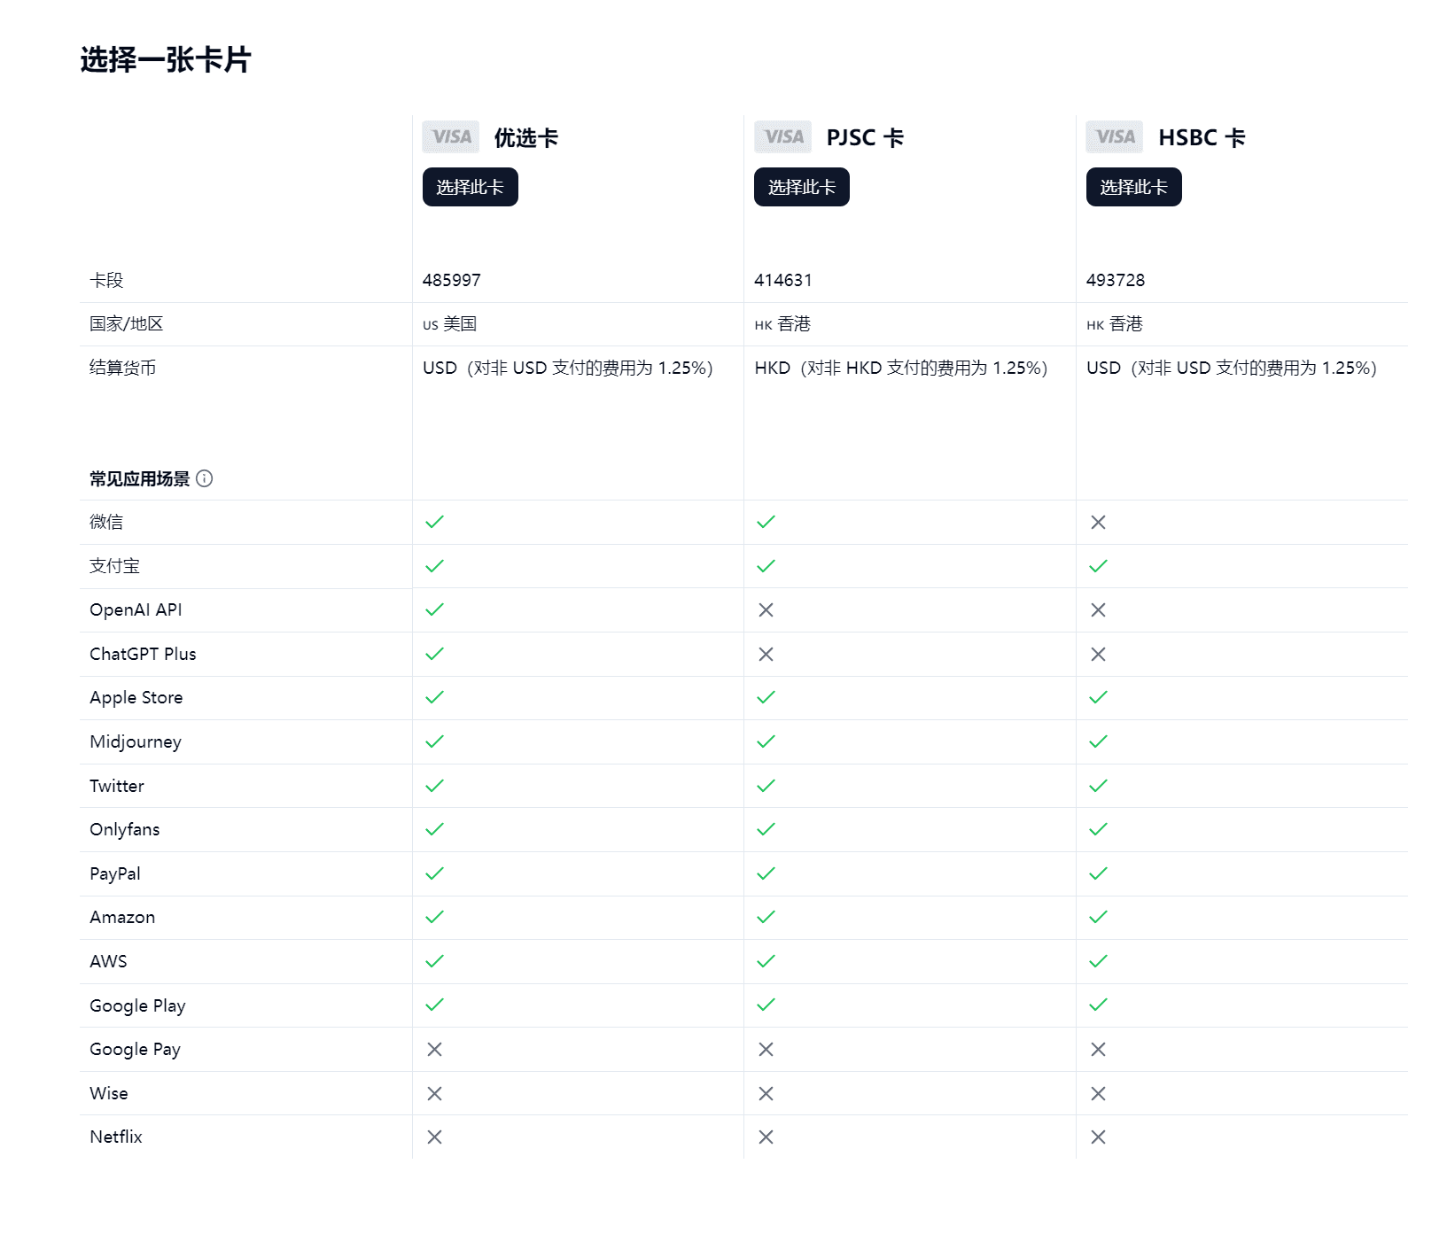The width and height of the screenshot is (1455, 1234).
Task: Click the checkmark for PayPal on HSBC 卡
Action: (x=1098, y=873)
